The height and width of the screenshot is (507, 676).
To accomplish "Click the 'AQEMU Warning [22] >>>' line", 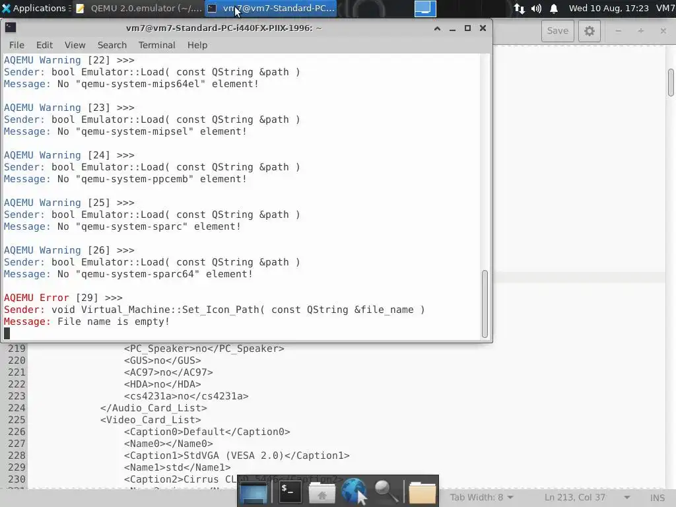I will pyautogui.click(x=69, y=60).
